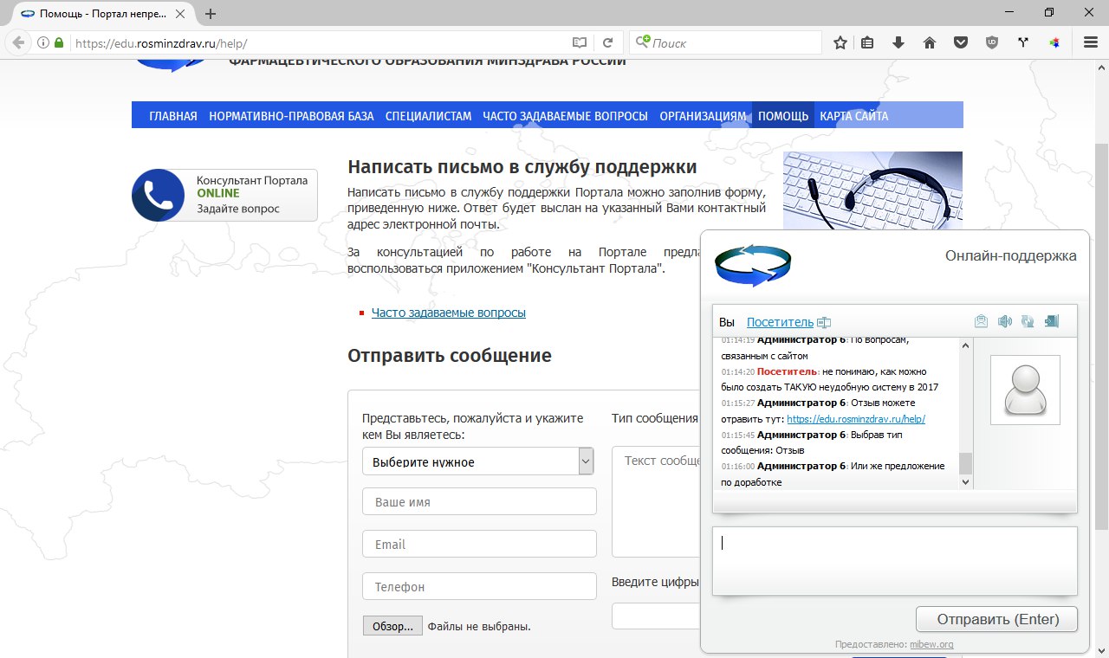Click the chat scrollbar thumb
This screenshot has height=658, width=1109.
(965, 463)
